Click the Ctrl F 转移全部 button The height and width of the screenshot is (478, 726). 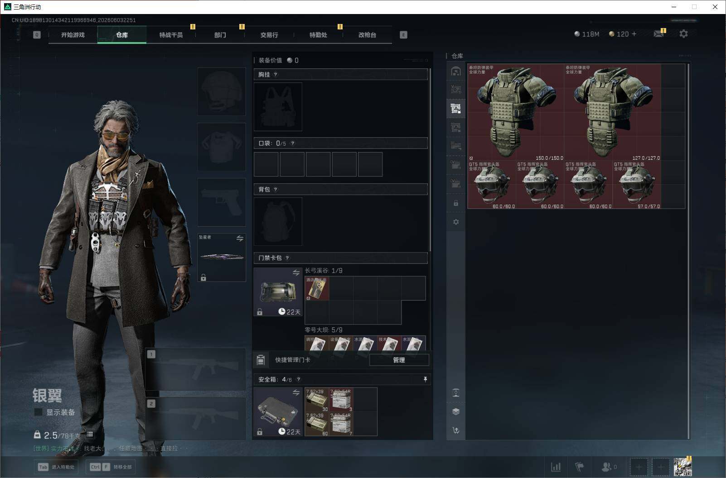[x=111, y=467]
